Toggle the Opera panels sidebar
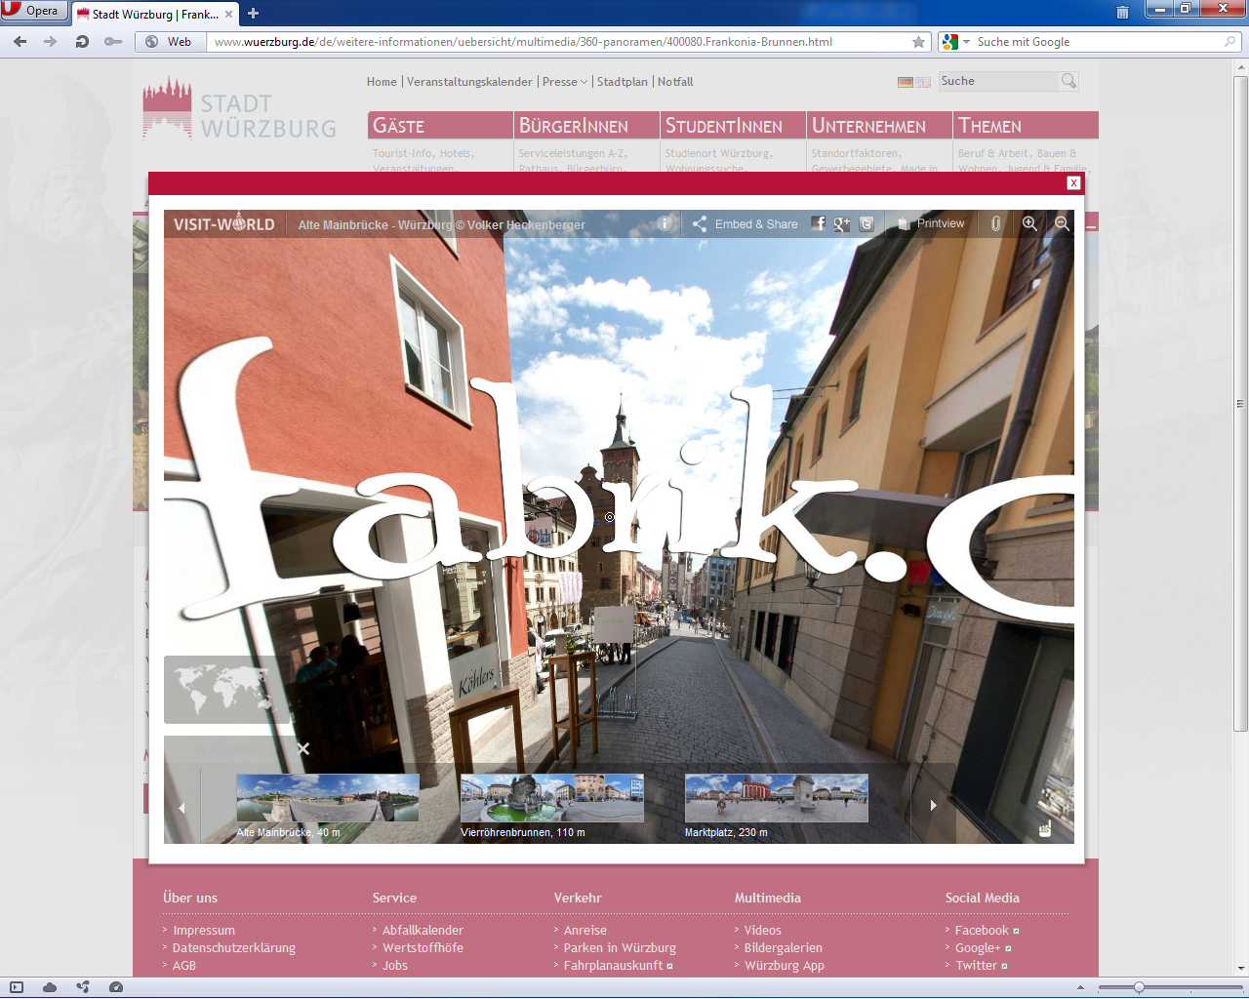1249x999 pixels. (17, 987)
